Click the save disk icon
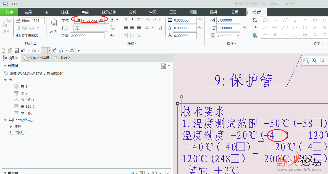This screenshot has height=174, width=328. point(17,51)
